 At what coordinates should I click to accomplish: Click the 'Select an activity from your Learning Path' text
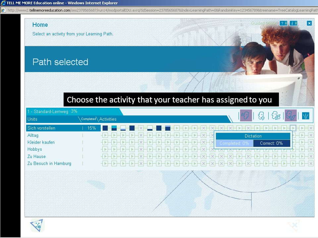(x=73, y=34)
